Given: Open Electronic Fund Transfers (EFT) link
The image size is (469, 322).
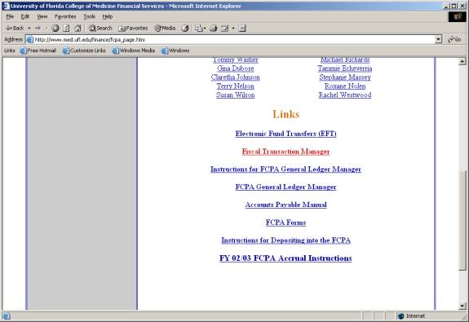Looking at the screenshot, I should click(286, 134).
